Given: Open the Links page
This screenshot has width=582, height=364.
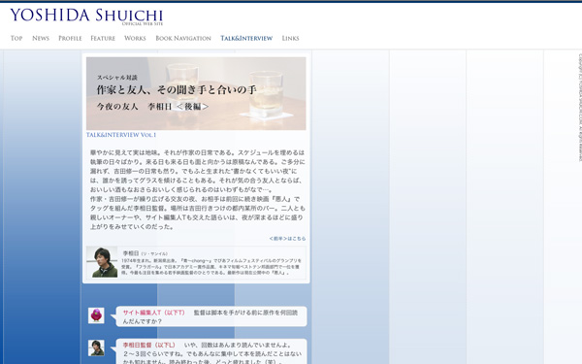Looking at the screenshot, I should point(290,38).
